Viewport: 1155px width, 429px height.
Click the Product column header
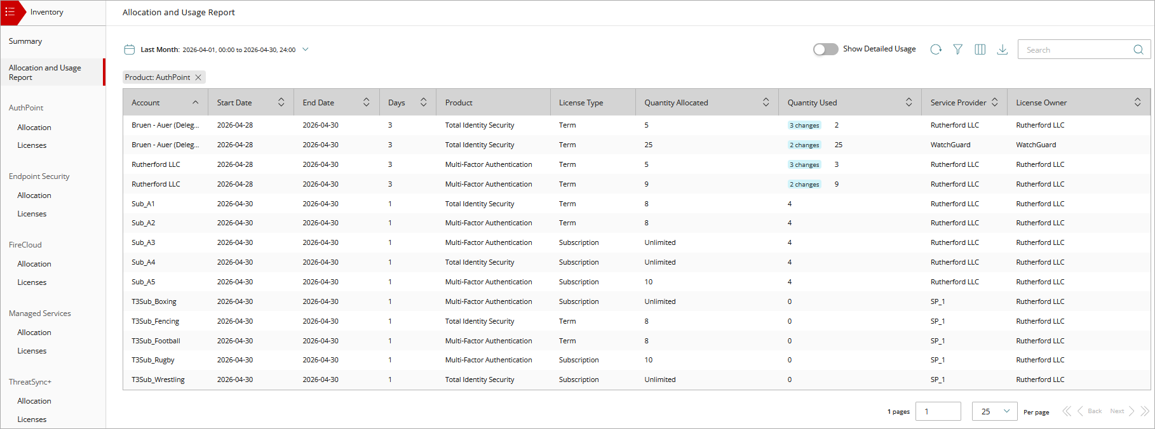click(459, 103)
